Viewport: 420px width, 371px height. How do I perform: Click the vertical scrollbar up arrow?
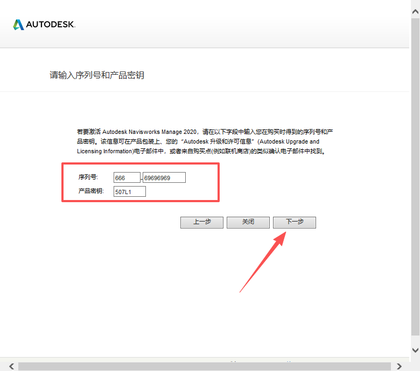pyautogui.click(x=415, y=11)
